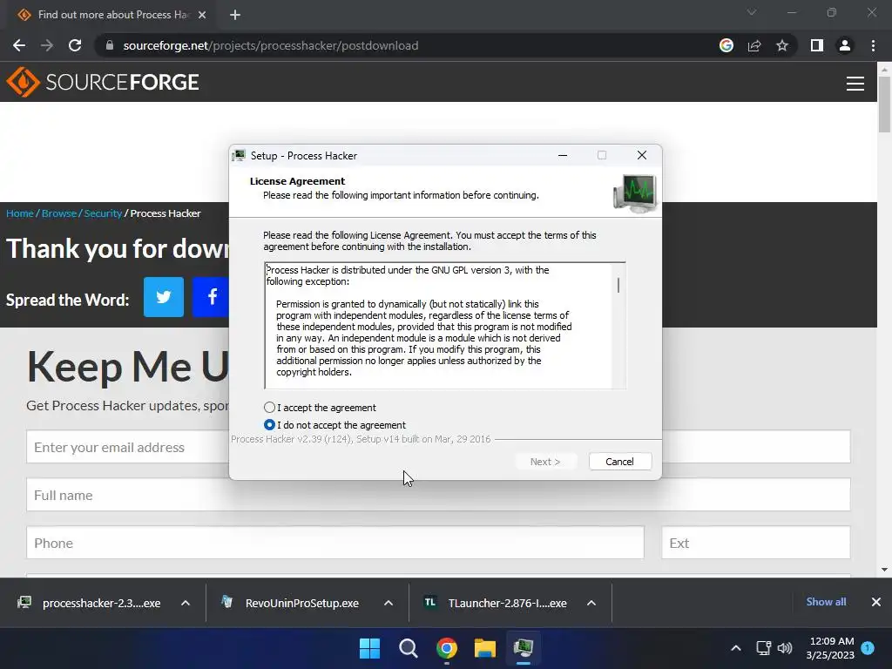Close the downloads bar

point(876,602)
